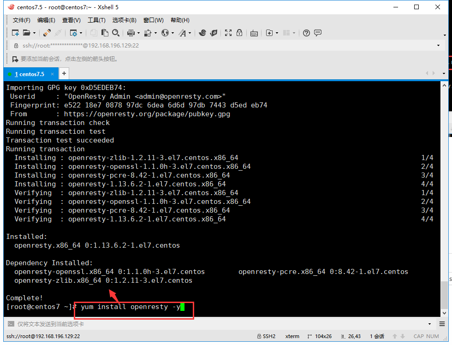
Task: Click the Font A icon
Action: point(182,33)
